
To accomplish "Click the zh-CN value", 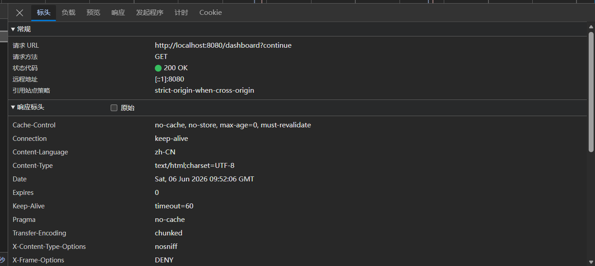I will (165, 152).
